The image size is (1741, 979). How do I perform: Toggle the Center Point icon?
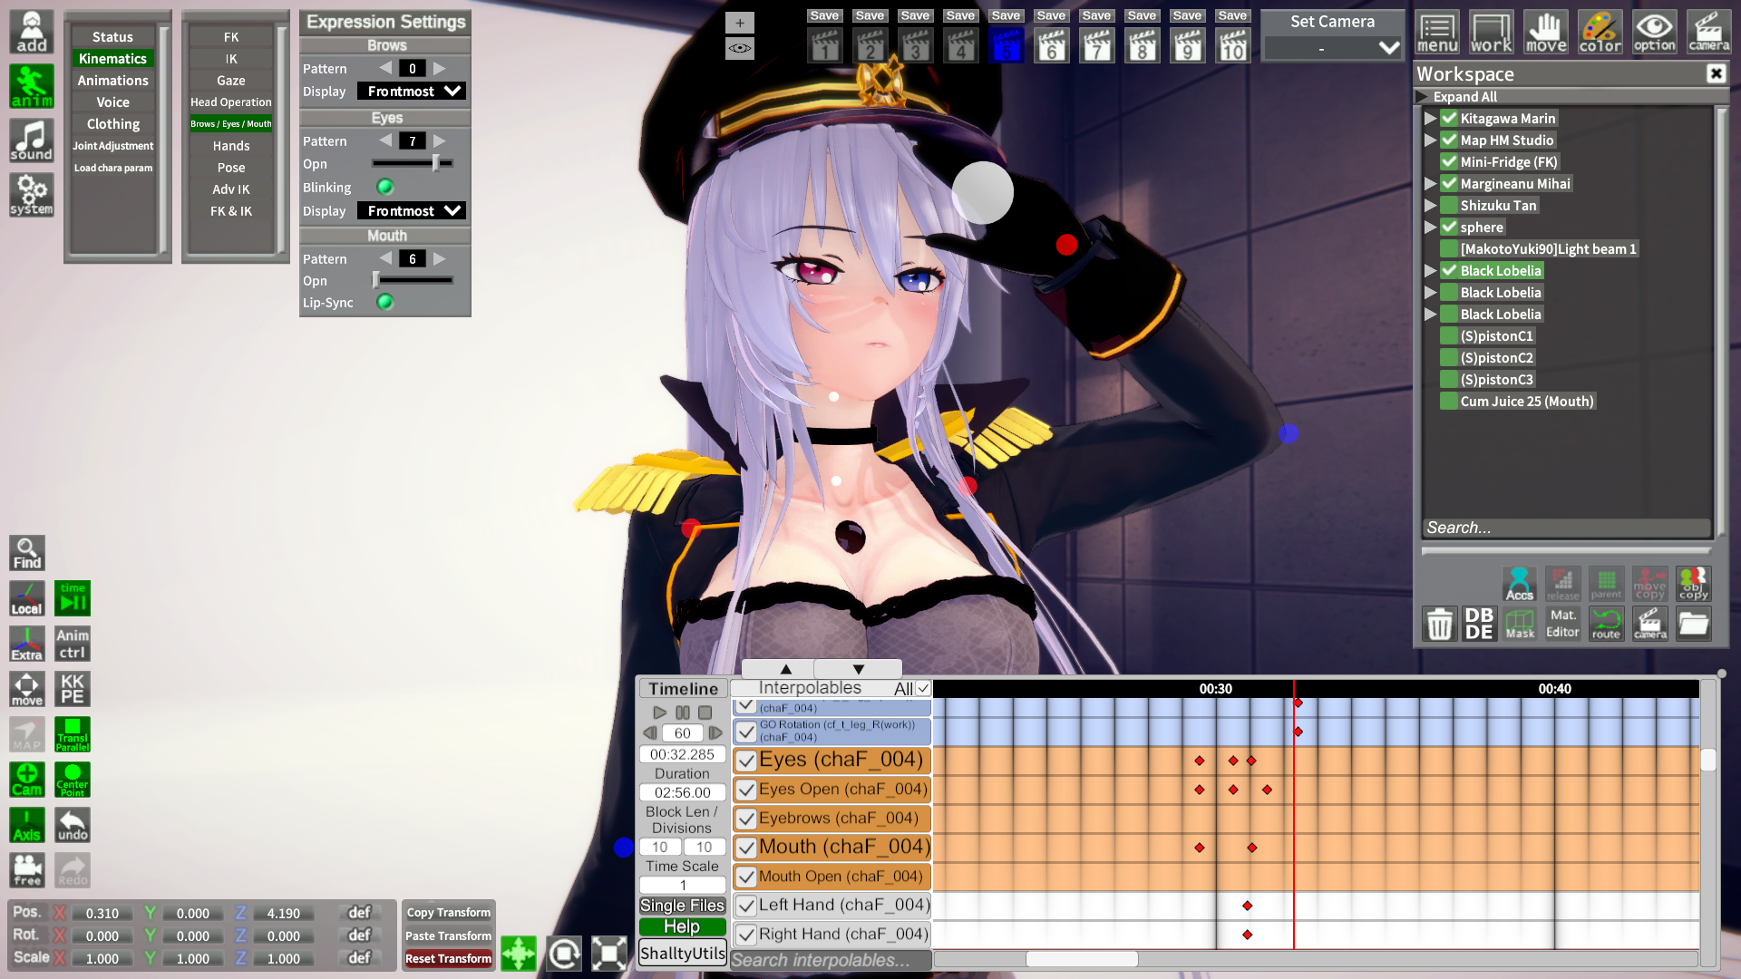click(x=73, y=780)
